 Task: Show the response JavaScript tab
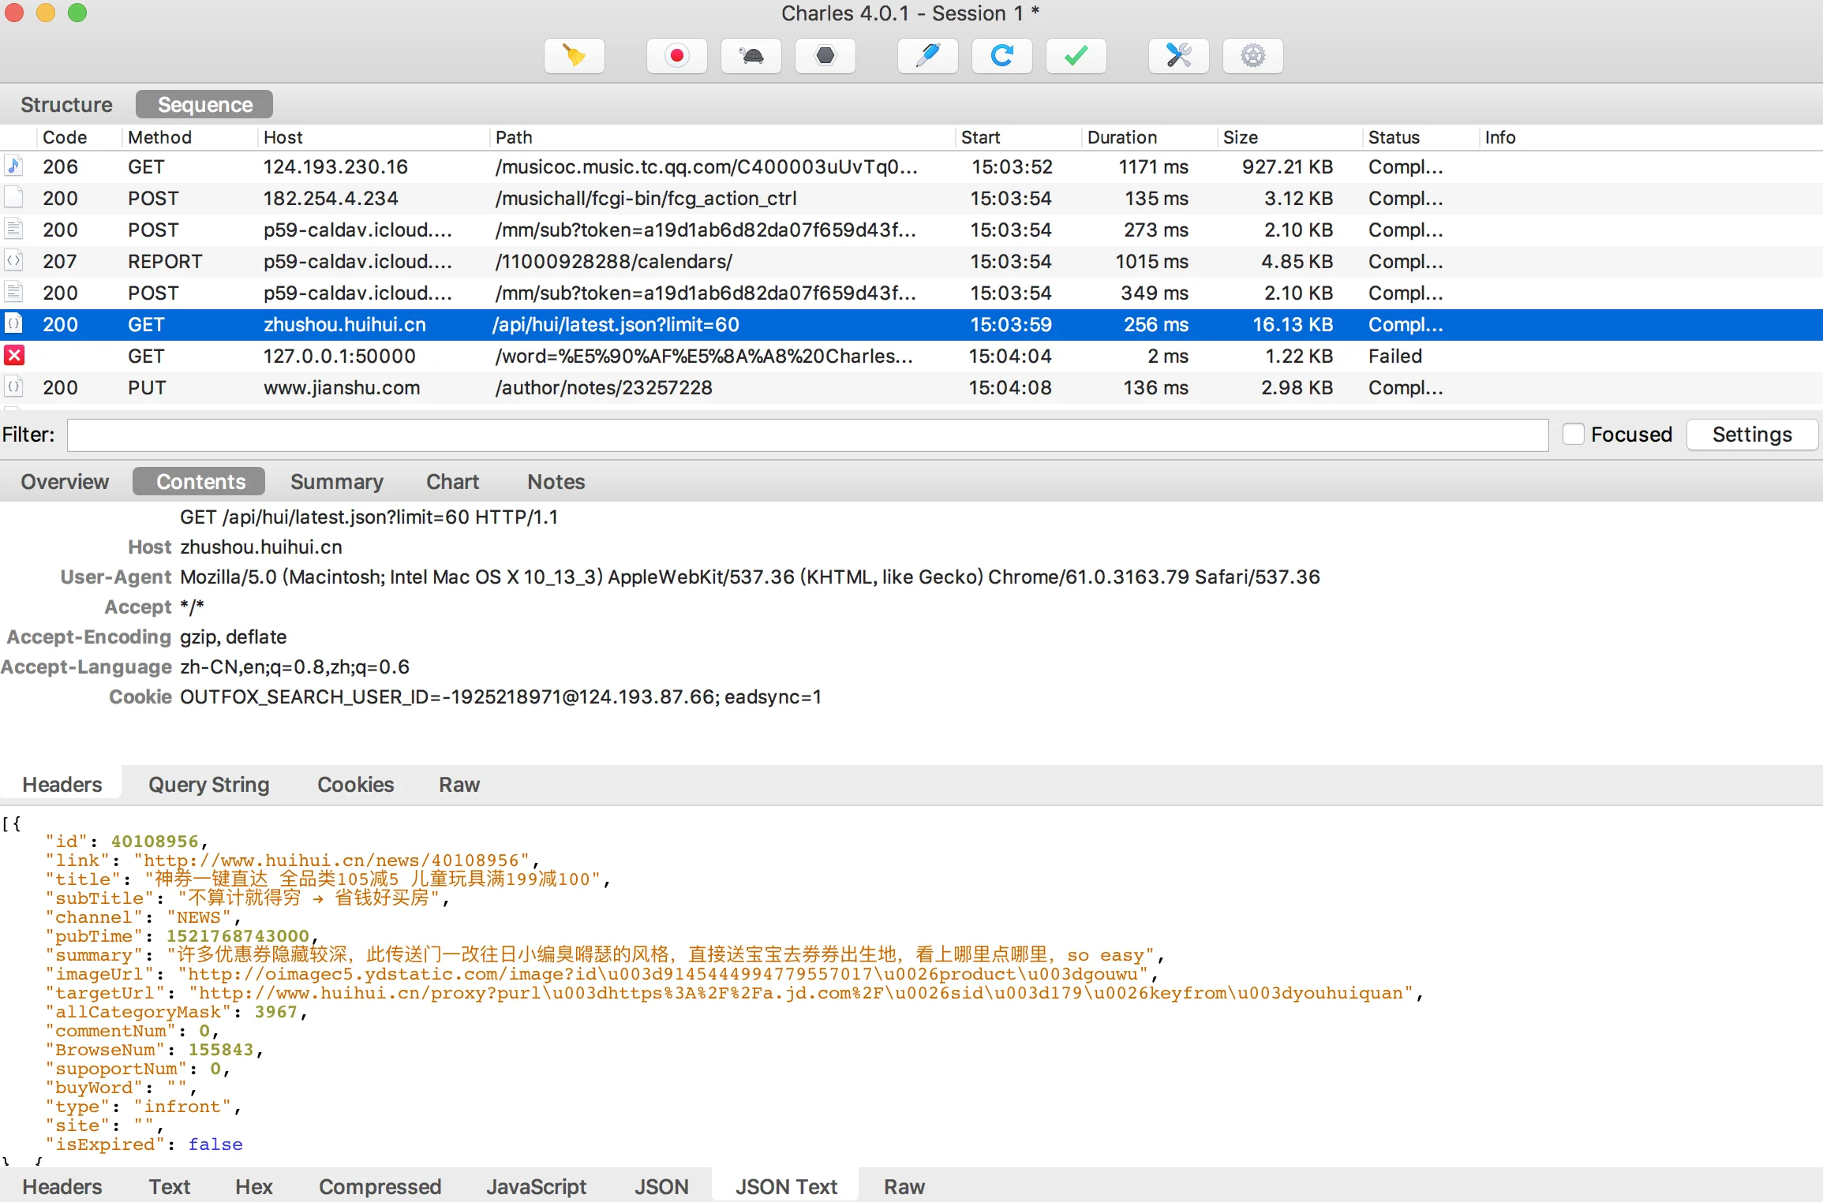537,1187
